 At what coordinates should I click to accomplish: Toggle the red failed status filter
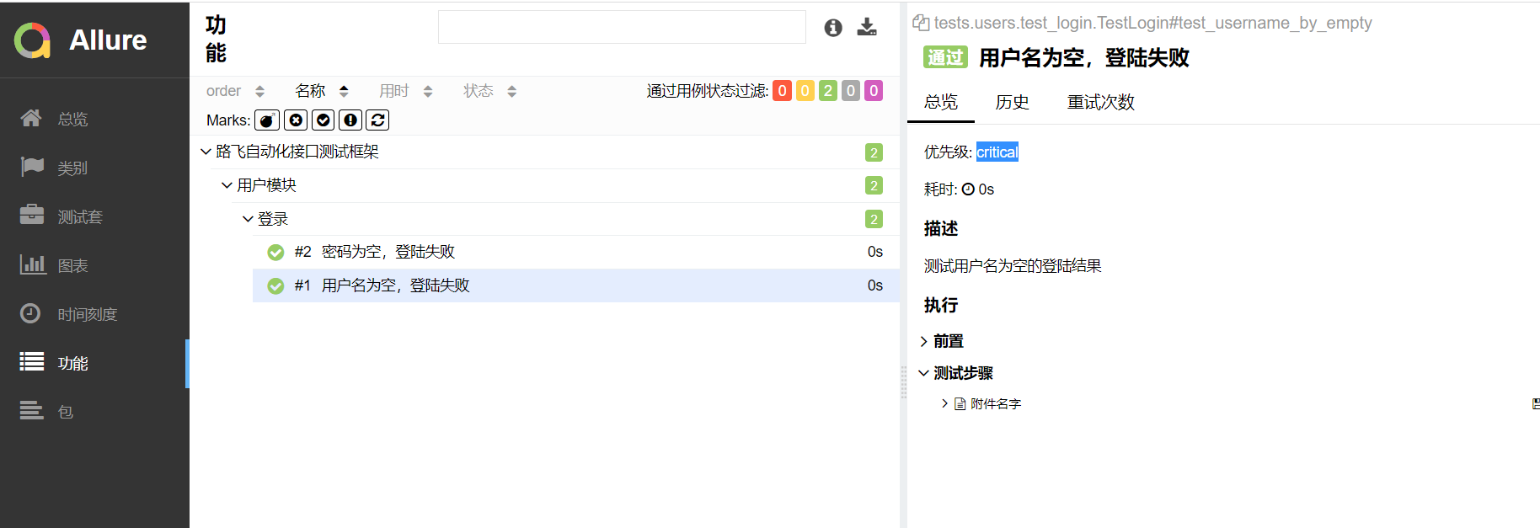coord(783,90)
